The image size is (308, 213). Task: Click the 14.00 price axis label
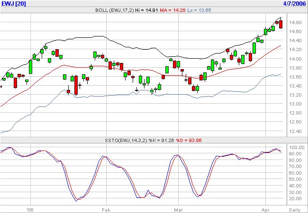pos(295,59)
